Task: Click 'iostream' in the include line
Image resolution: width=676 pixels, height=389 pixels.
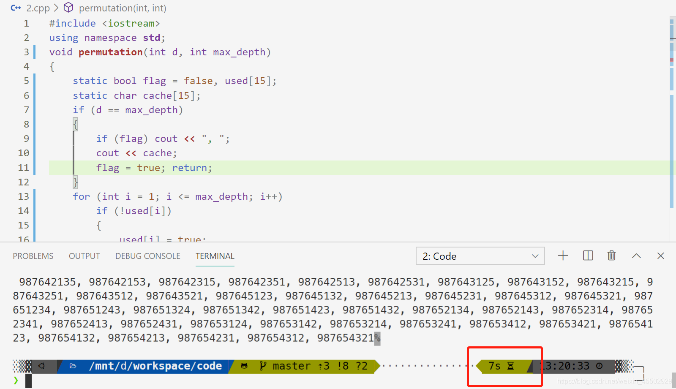Action: pyautogui.click(x=131, y=23)
